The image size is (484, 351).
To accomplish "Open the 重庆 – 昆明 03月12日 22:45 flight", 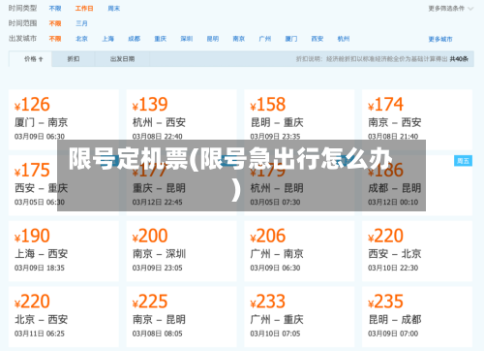I will click(181, 185).
